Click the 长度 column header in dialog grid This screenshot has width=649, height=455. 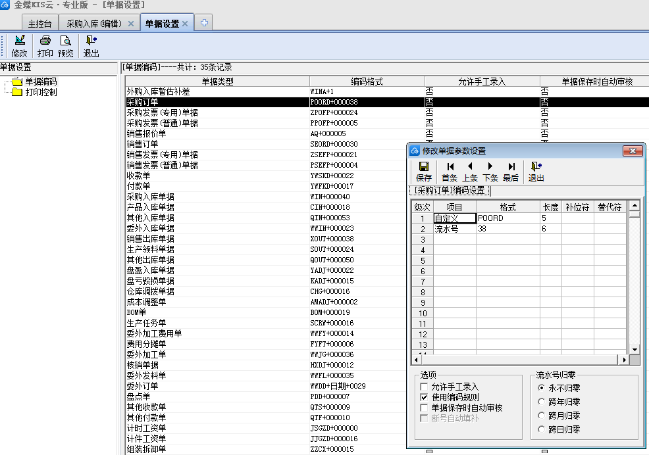[551, 207]
